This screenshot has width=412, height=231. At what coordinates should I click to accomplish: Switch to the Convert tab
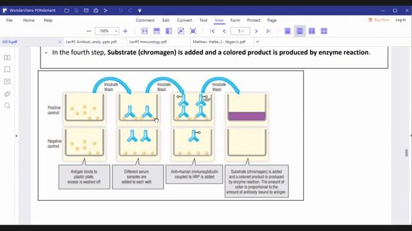pos(185,20)
